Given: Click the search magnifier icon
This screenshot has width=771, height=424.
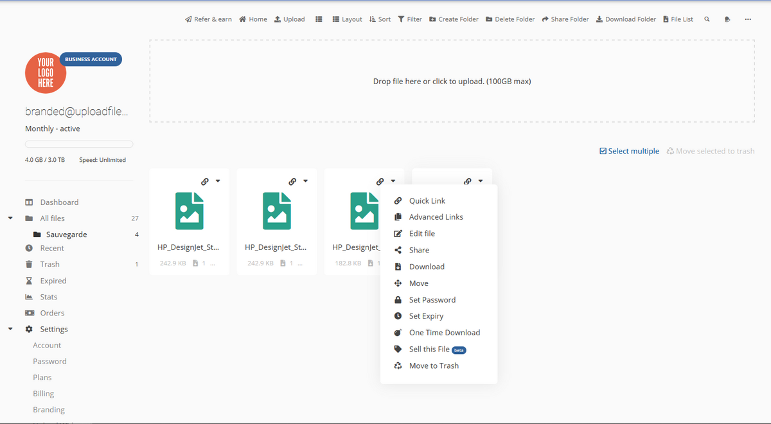Looking at the screenshot, I should coord(707,19).
